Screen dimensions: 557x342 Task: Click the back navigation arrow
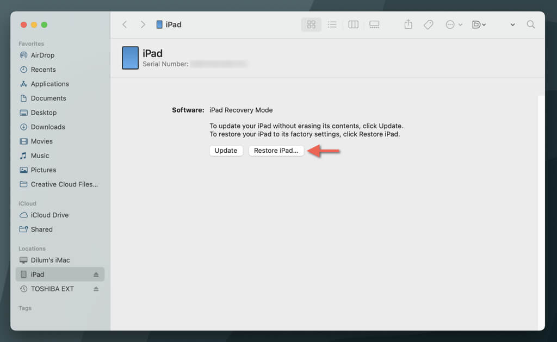coord(125,24)
